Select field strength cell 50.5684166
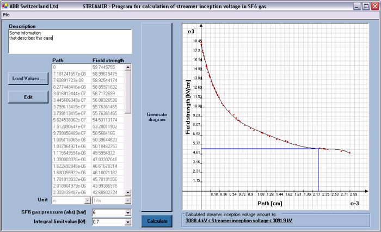 [x=108, y=133]
